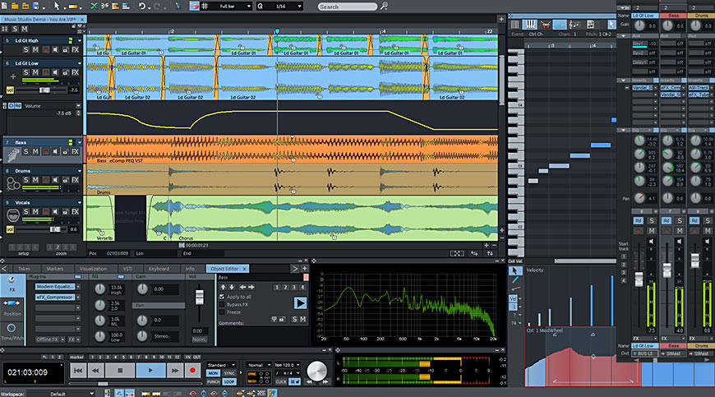Select the Time/Pitch section in Object Editor

pos(12,332)
